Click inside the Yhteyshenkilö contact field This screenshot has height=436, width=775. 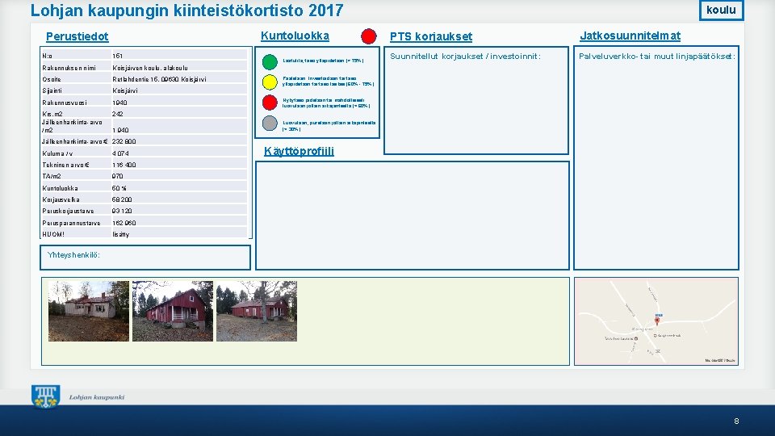coord(145,258)
